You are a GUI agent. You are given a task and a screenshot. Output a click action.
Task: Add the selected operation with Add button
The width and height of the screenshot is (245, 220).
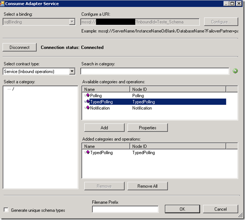coord(104,127)
